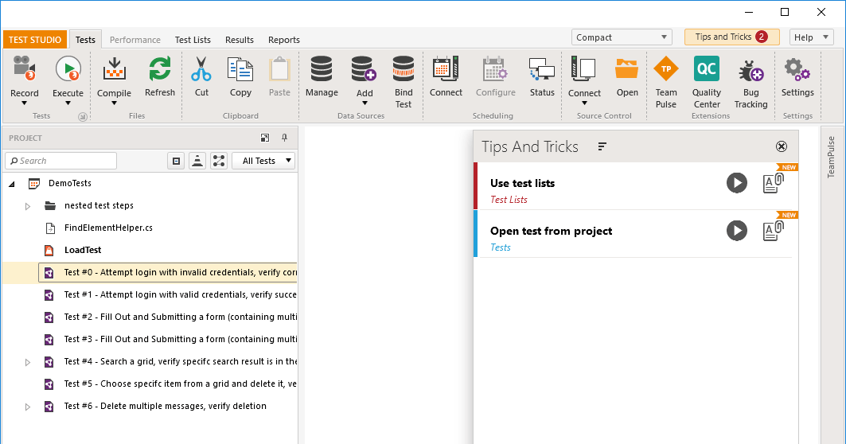The width and height of the screenshot is (846, 444).
Task: Open the Quality Center extension
Action: coord(706,70)
